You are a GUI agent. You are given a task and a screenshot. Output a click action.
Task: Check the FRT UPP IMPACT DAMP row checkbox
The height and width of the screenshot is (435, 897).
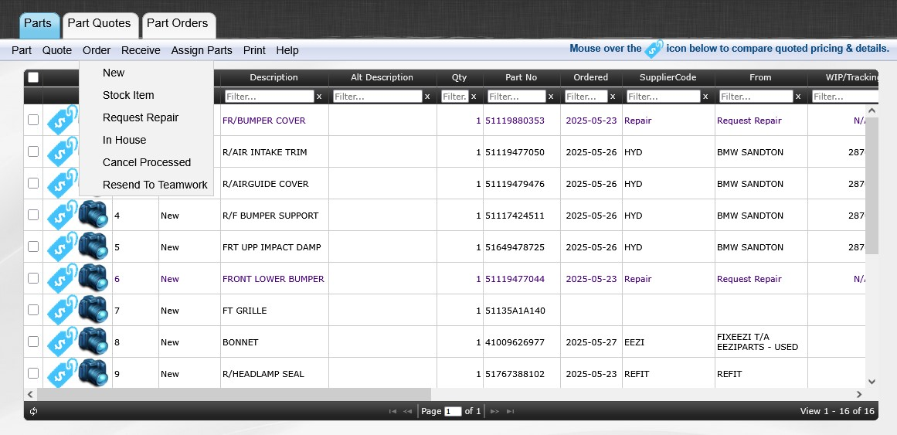pos(33,246)
